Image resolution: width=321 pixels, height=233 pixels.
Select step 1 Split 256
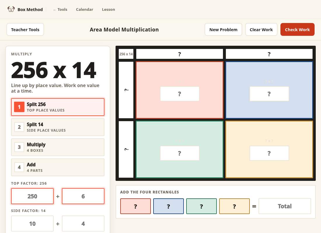coord(58,107)
